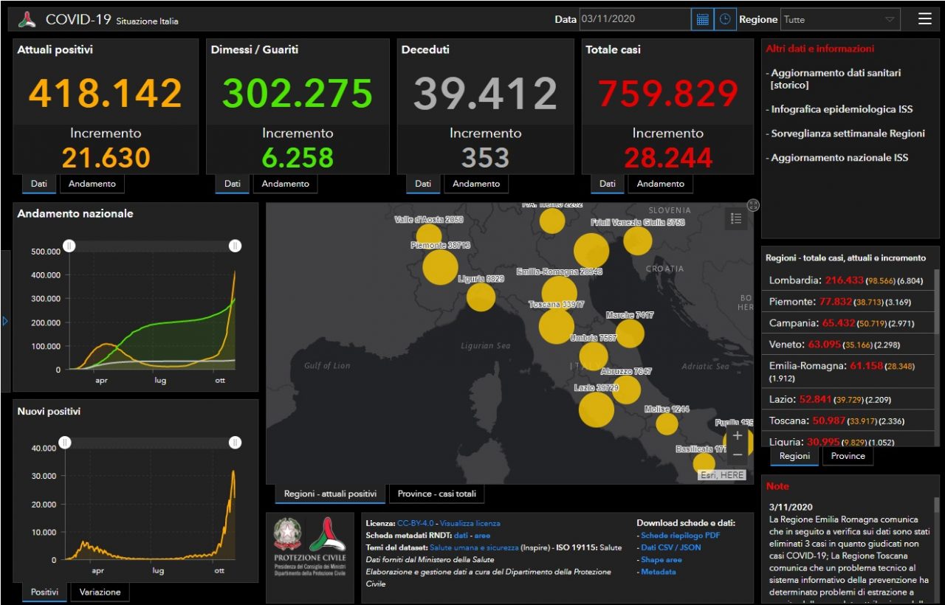Viewport: 945px width, 605px height.
Task: Open Infografica epidemiologica ISS link
Action: pyautogui.click(x=842, y=109)
